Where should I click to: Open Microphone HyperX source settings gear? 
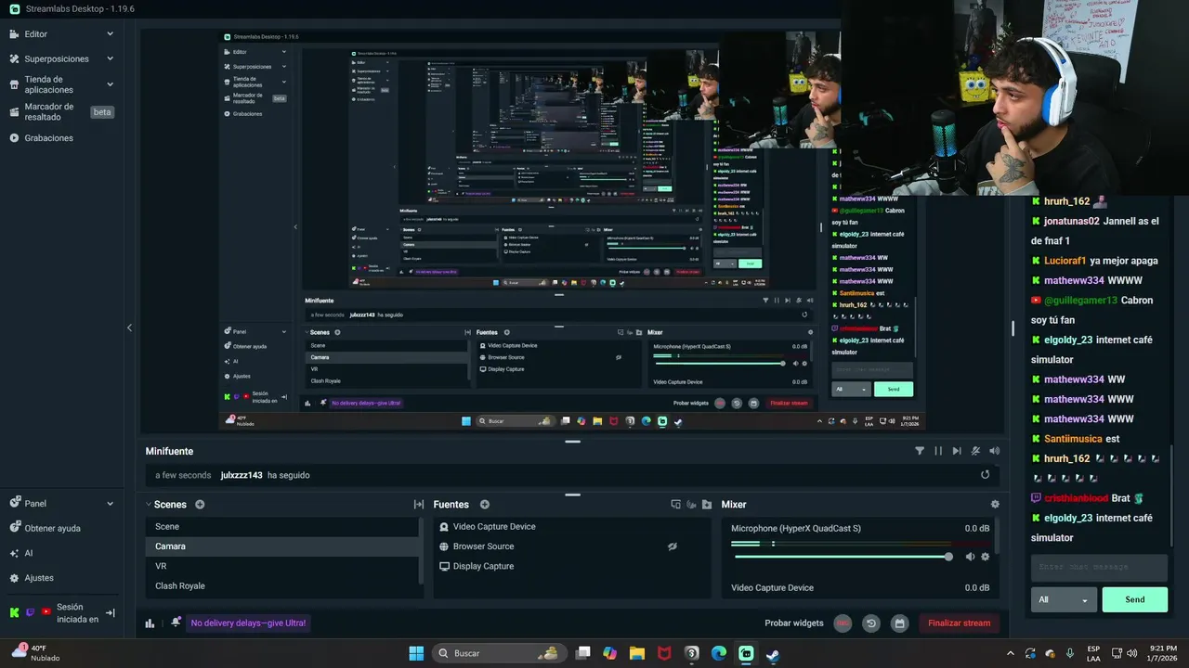tap(986, 557)
